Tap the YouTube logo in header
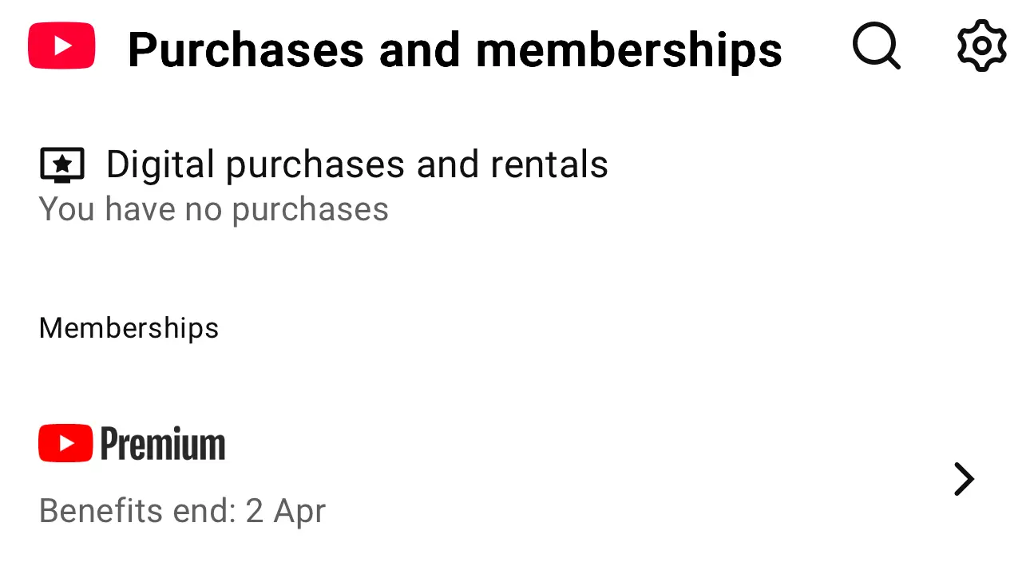Viewport: 1030px width, 586px height. [x=61, y=46]
